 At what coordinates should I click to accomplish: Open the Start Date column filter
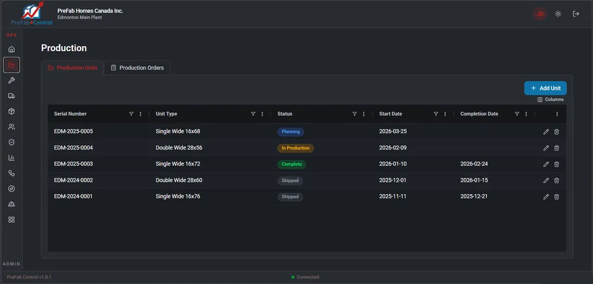pos(435,114)
